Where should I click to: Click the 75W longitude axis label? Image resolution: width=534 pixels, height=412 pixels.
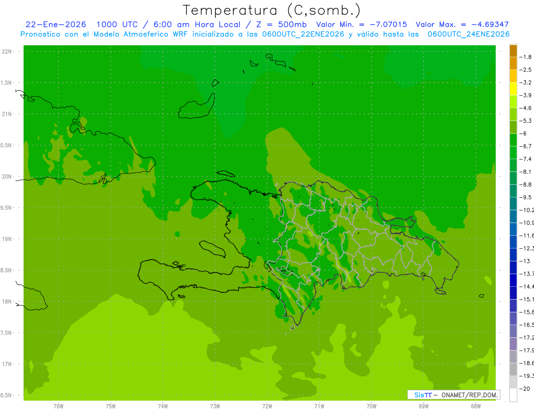tap(111, 406)
